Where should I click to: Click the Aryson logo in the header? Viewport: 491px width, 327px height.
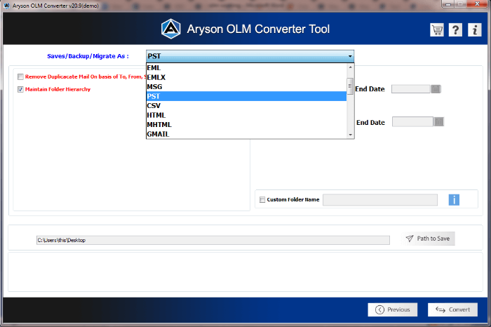[170, 29]
